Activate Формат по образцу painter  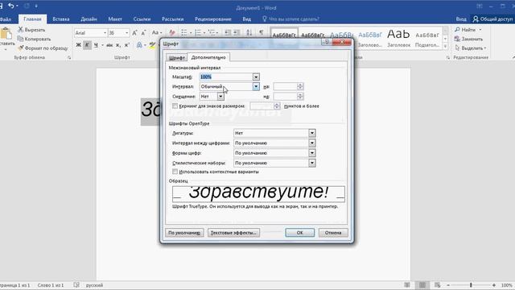point(43,48)
